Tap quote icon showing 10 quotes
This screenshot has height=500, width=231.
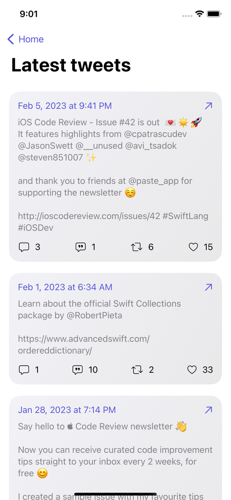tap(77, 370)
